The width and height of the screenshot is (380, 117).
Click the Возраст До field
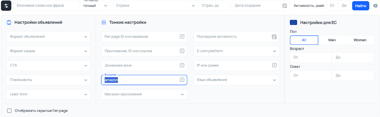pos(353,57)
